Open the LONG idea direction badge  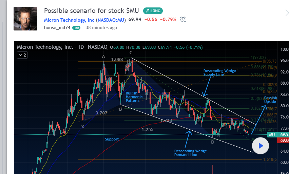click(x=153, y=11)
